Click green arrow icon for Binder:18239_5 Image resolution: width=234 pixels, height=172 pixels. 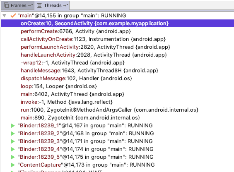[x=13, y=157]
